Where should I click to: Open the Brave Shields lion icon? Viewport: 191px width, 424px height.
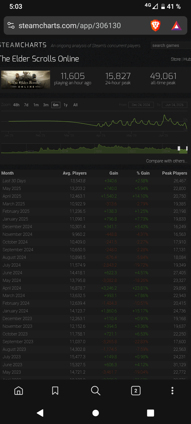pyautogui.click(x=155, y=25)
